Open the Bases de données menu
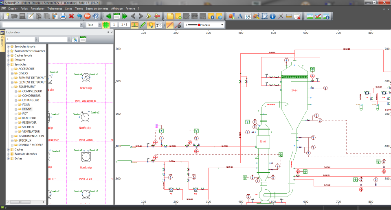The image size is (391, 210). click(x=98, y=8)
